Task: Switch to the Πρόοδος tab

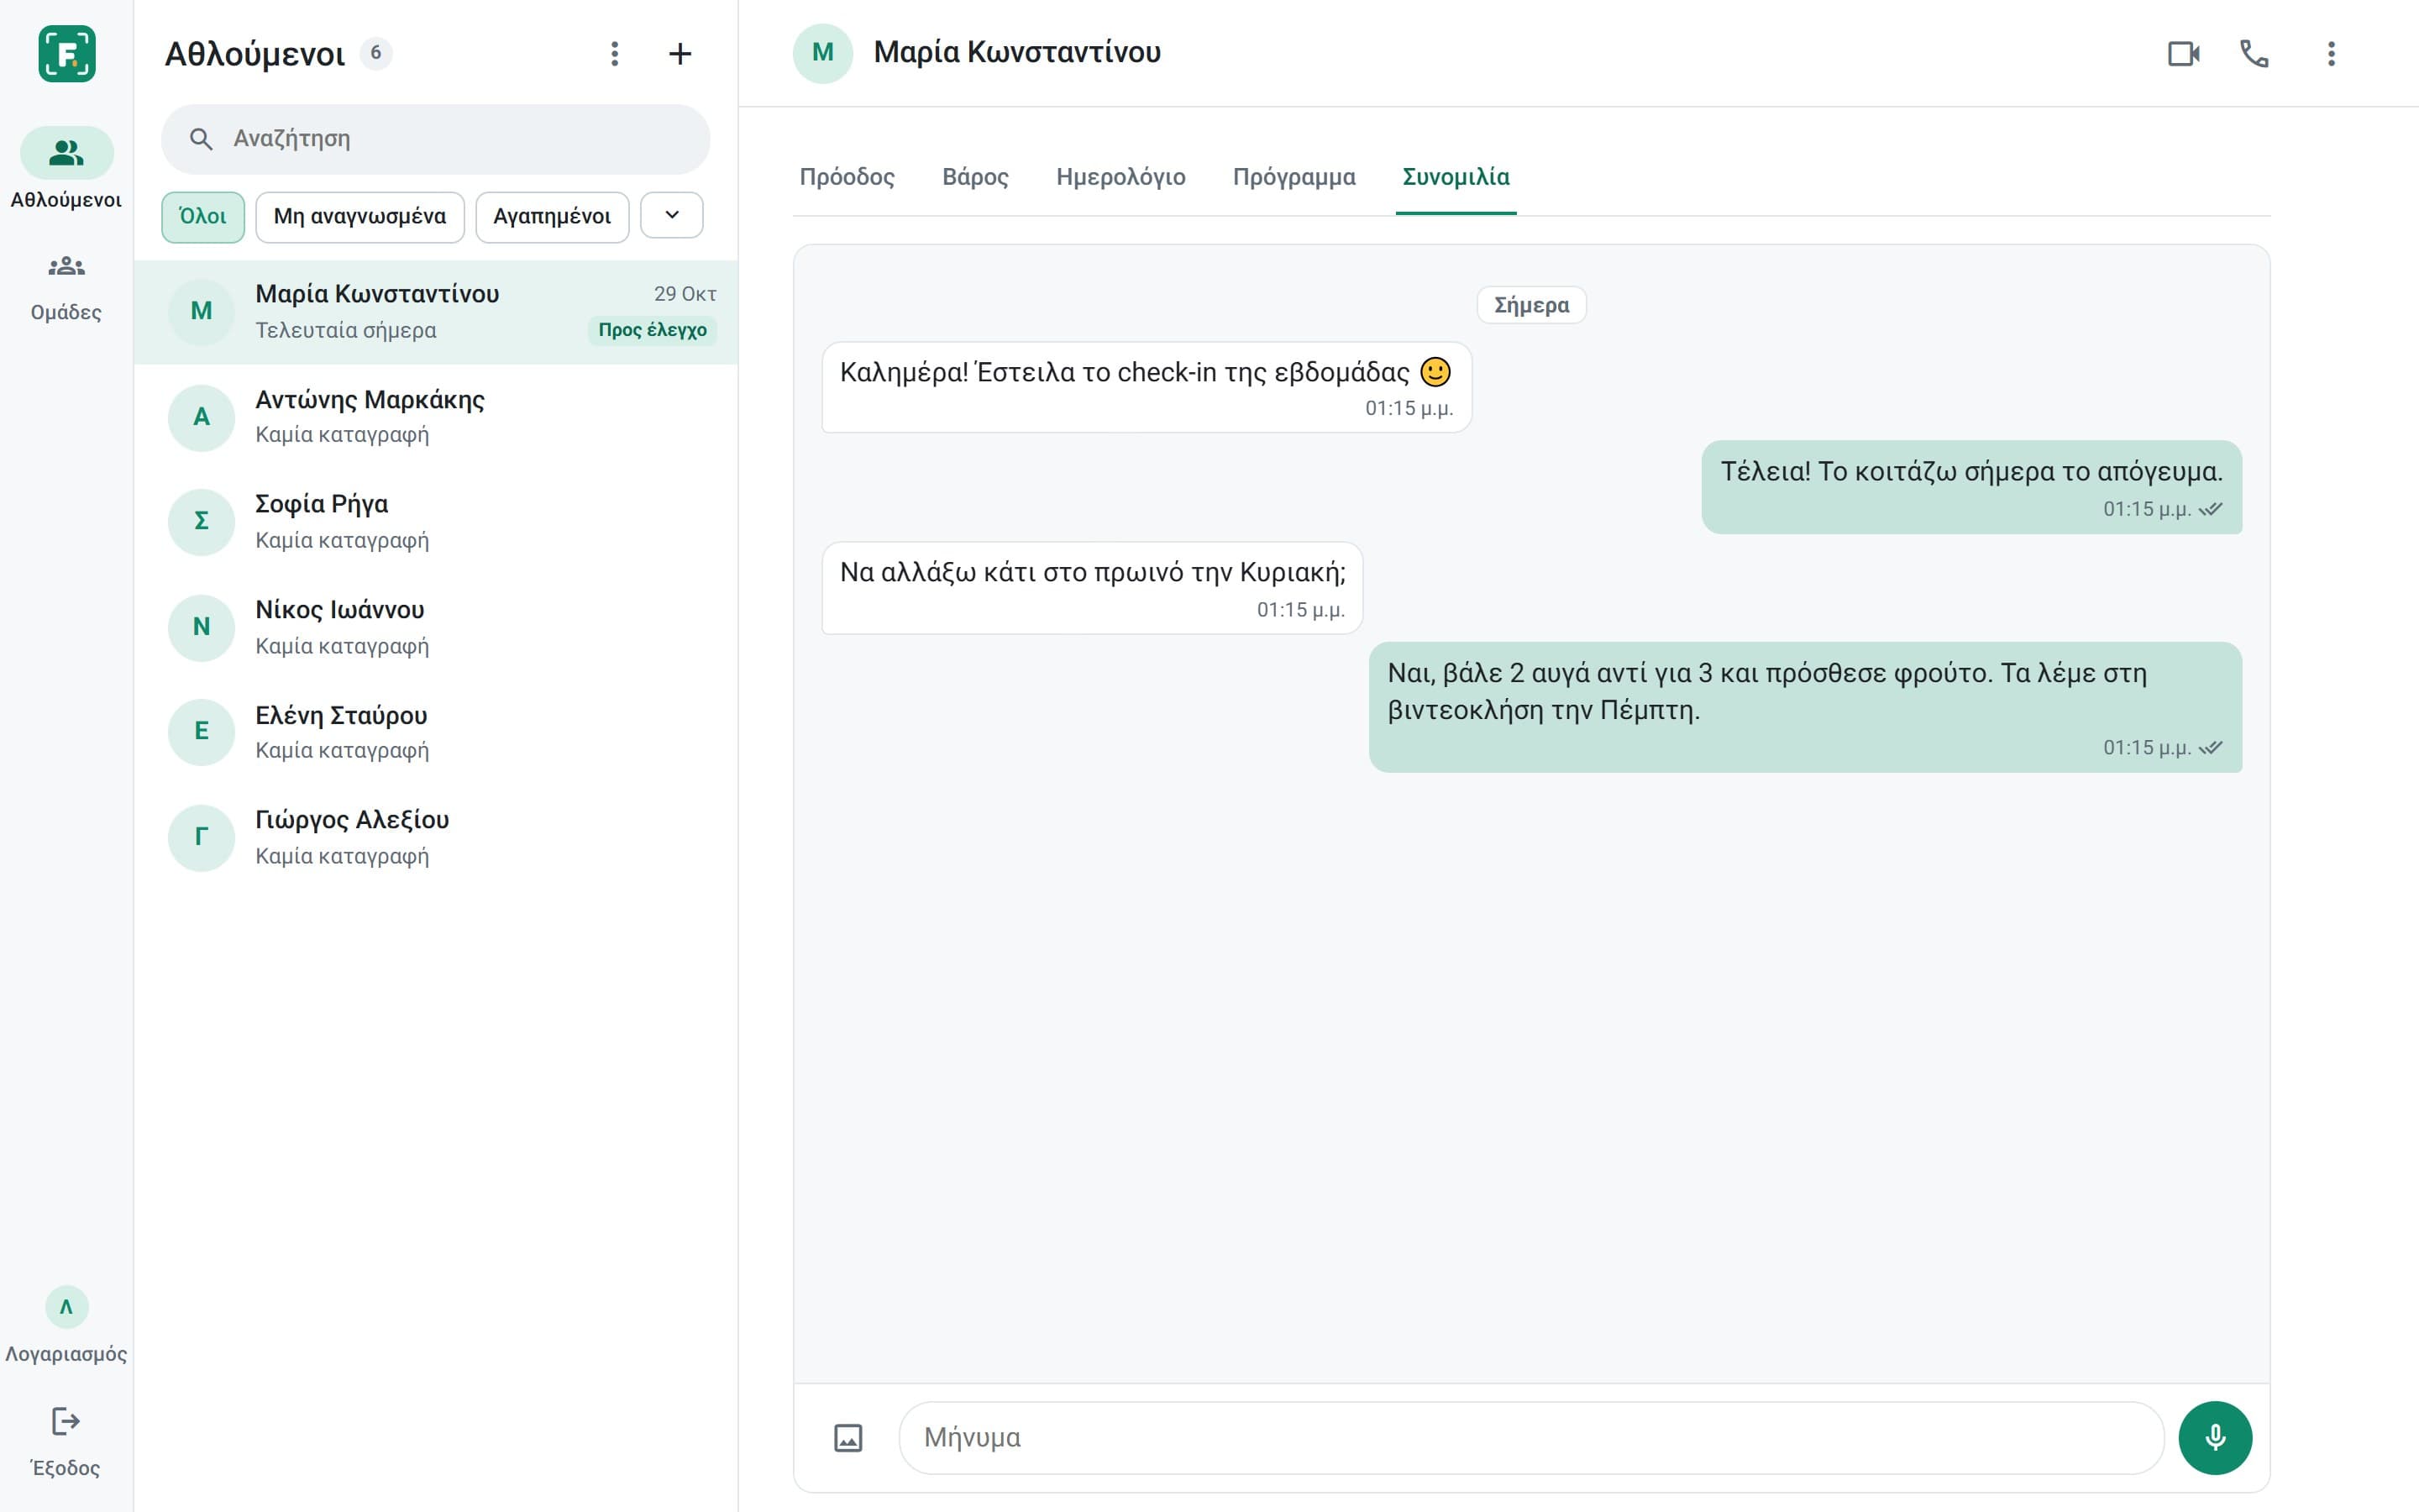Action: pyautogui.click(x=847, y=177)
